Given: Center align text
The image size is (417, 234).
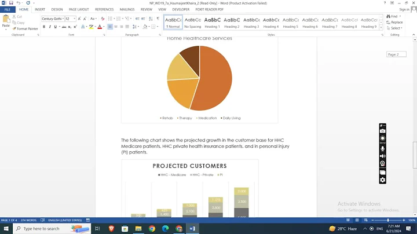Looking at the screenshot, I should click(x=116, y=27).
